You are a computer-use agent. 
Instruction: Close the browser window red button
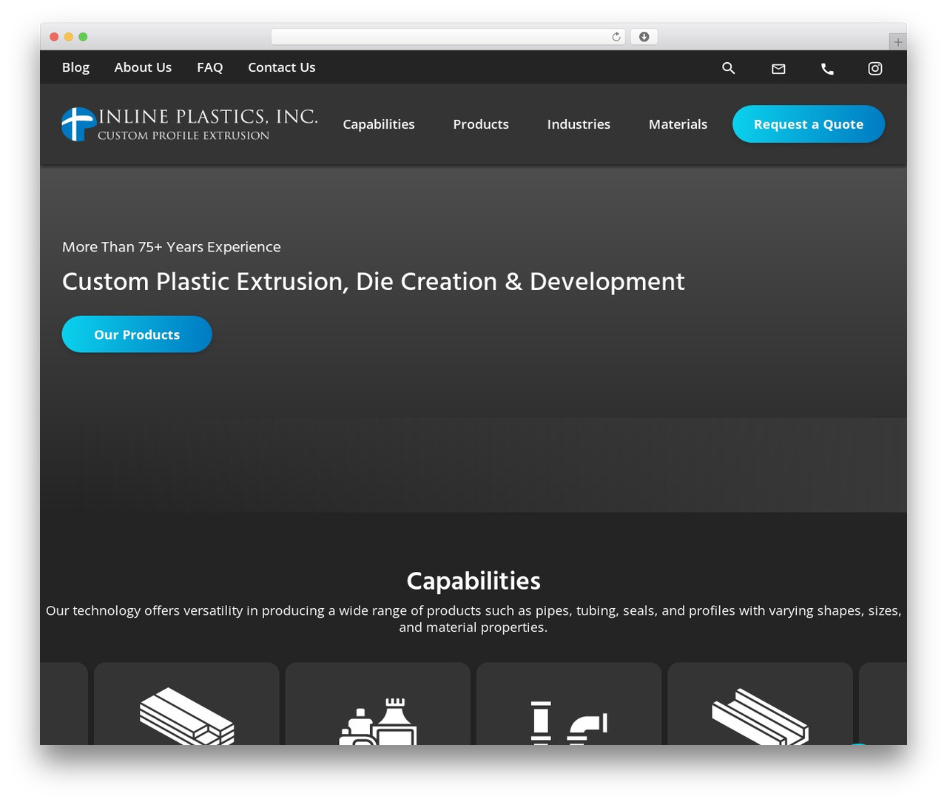pos(54,37)
